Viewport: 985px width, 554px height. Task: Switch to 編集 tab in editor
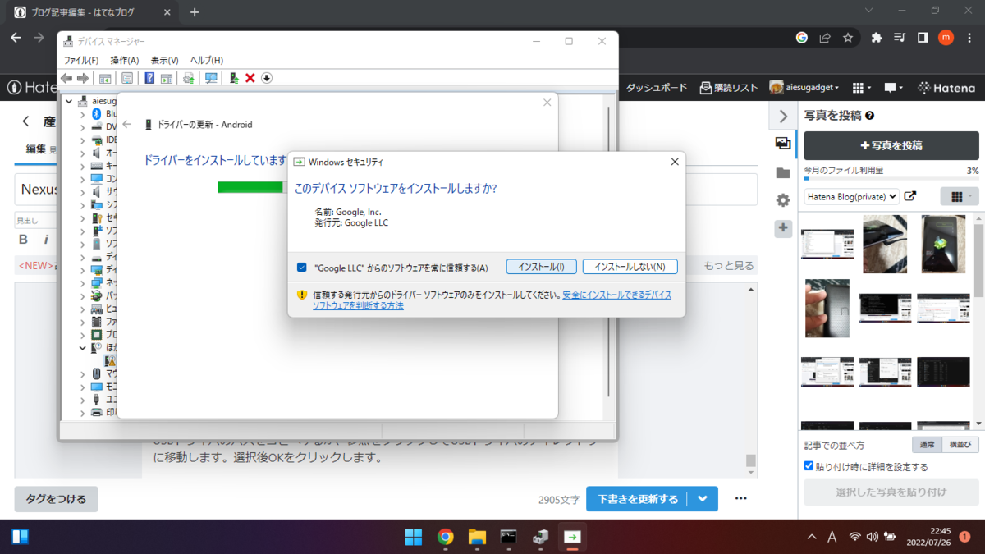[36, 149]
